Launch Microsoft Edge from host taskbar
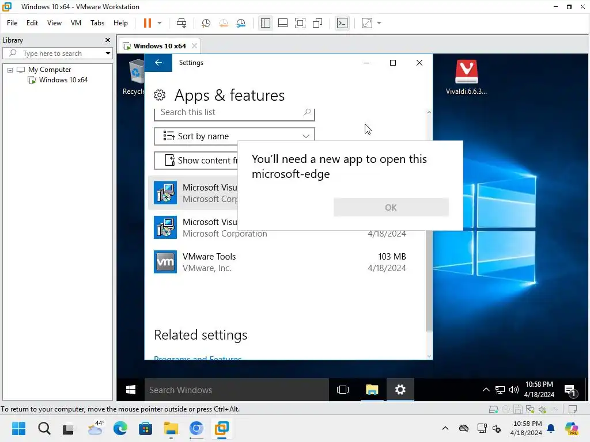Viewport: 590px width, 442px height. click(x=120, y=428)
